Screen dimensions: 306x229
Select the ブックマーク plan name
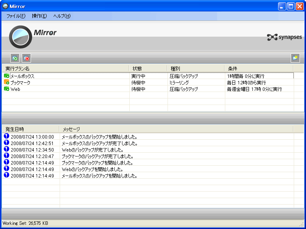pos(20,83)
